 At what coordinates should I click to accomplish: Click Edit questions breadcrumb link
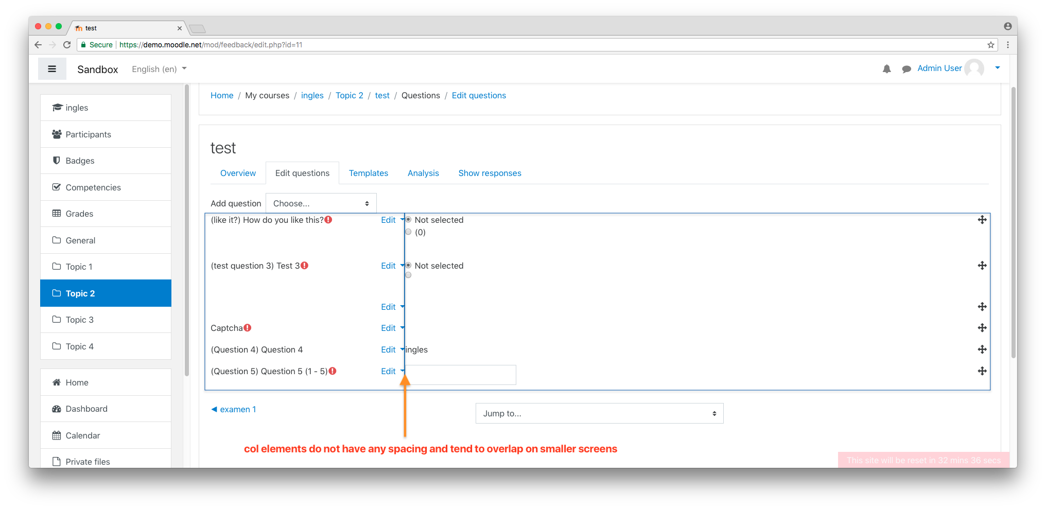(x=479, y=95)
